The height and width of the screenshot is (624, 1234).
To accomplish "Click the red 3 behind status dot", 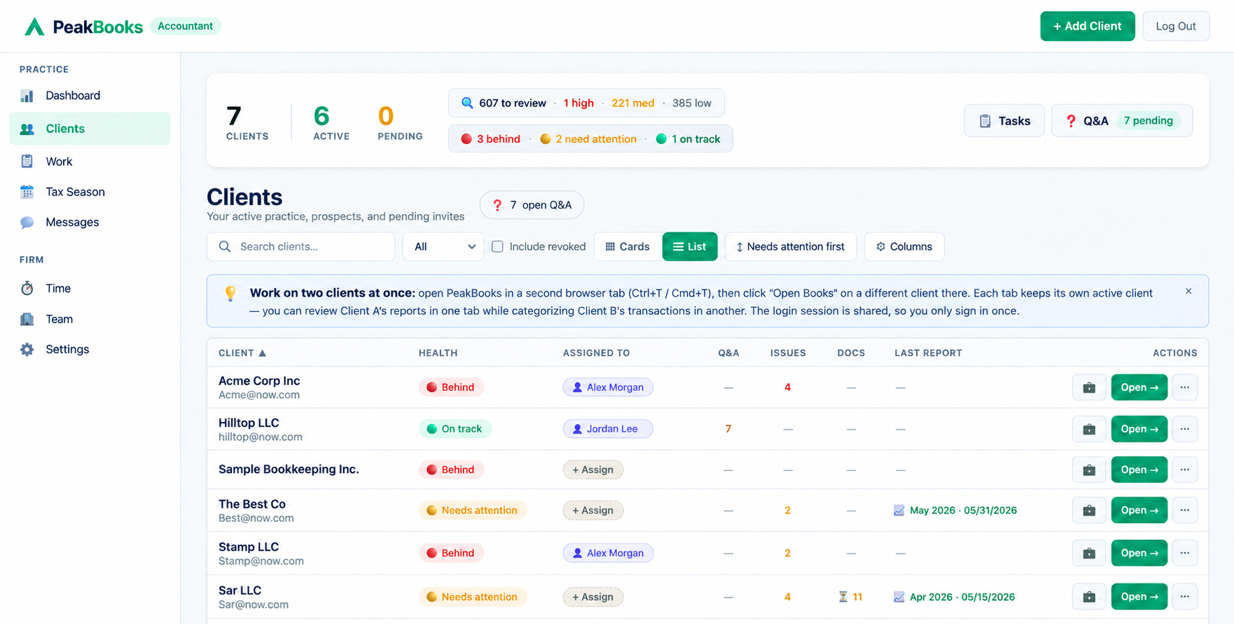I will pos(466,139).
